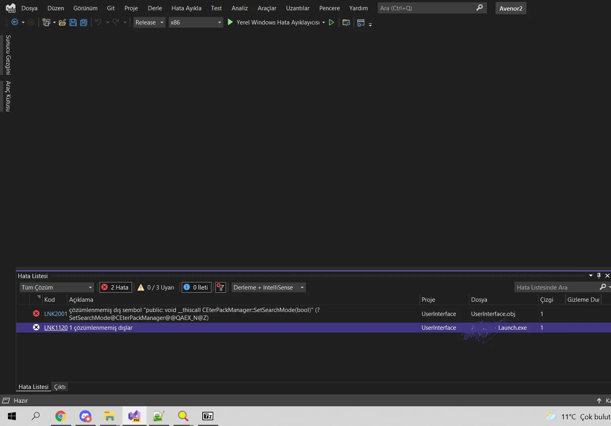This screenshot has height=426, width=611.
Task: Click the Navigate Backward arrow icon
Action: (x=15, y=22)
